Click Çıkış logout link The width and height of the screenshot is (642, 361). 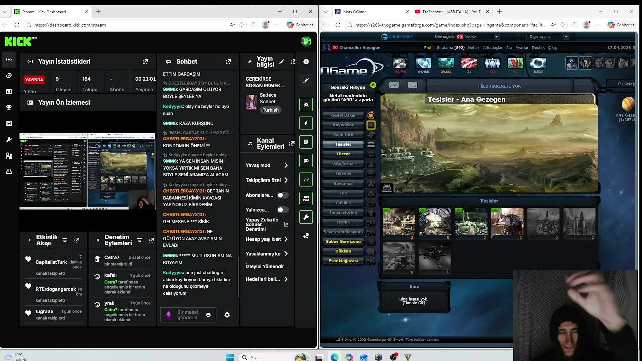[552, 48]
